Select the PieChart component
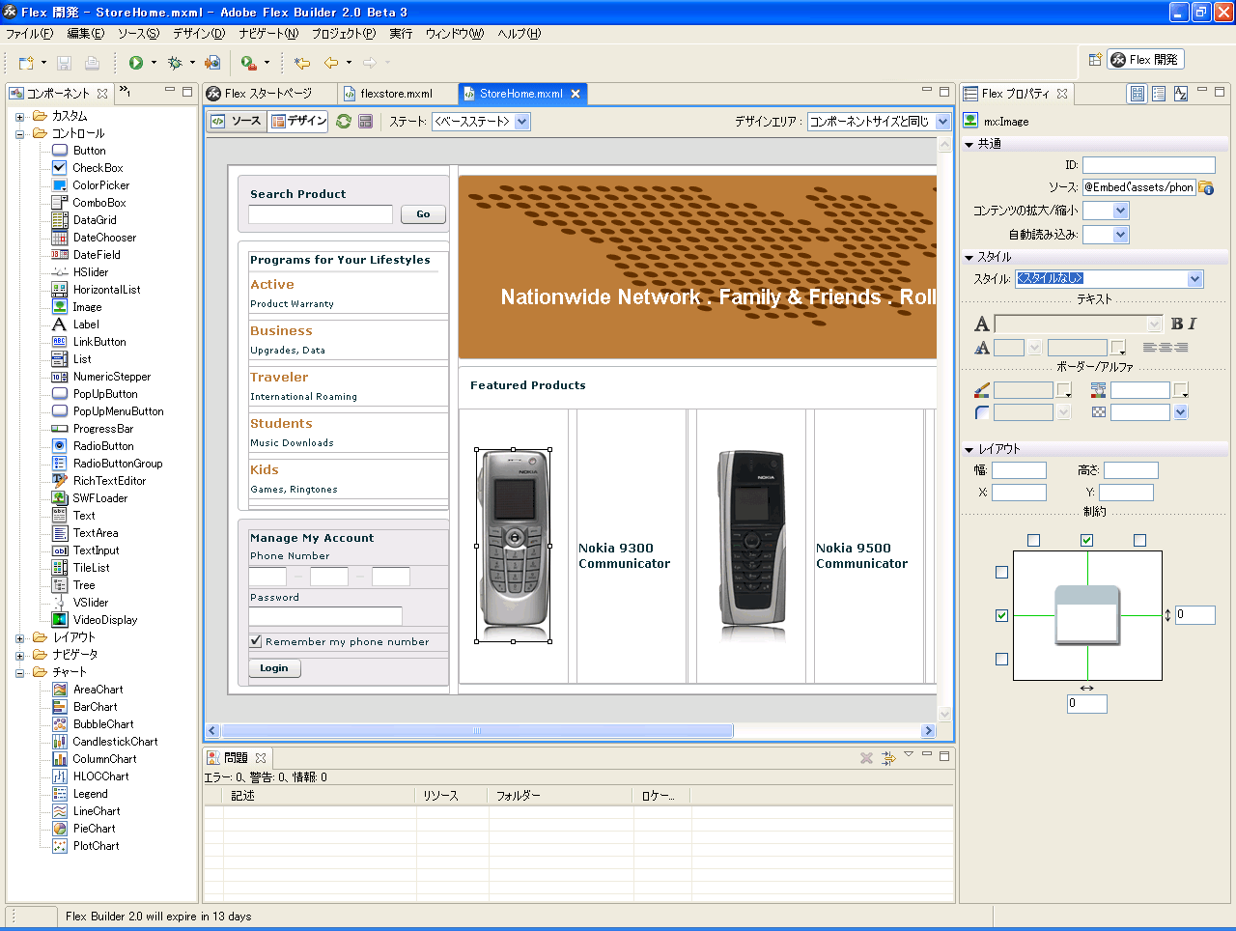 [94, 829]
